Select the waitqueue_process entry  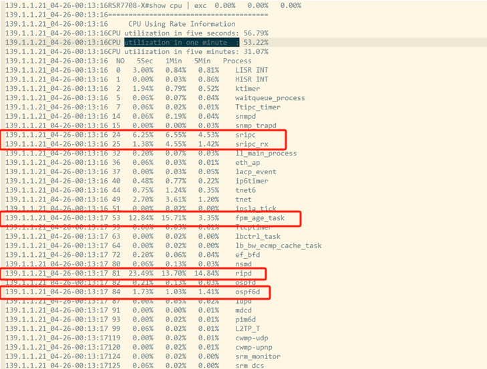pos(268,97)
